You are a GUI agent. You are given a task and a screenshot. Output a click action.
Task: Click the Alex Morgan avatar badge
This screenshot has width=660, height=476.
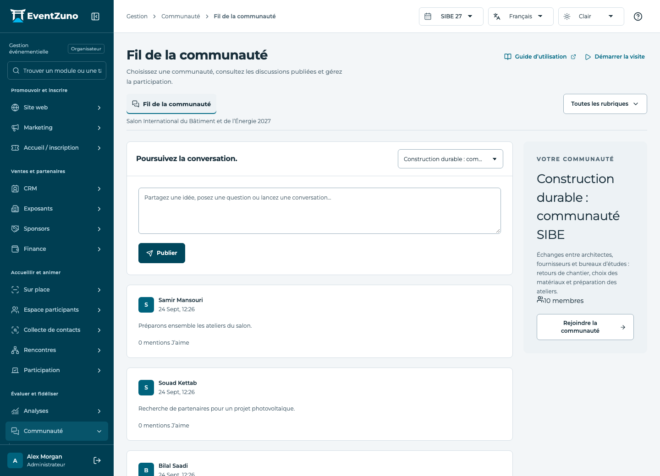(x=15, y=460)
